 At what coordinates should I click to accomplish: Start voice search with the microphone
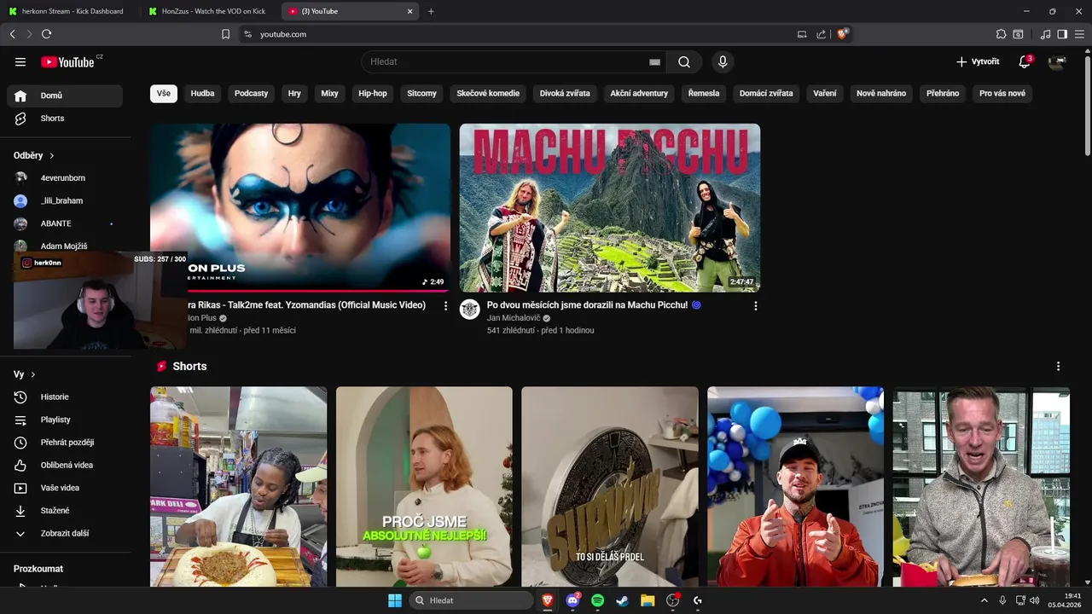point(723,61)
